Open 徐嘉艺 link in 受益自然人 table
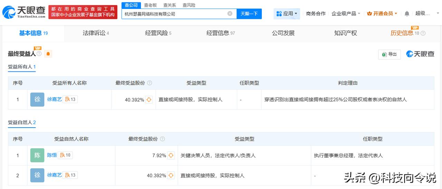Image resolution: width=442 pixels, height=189 pixels. [x=54, y=175]
